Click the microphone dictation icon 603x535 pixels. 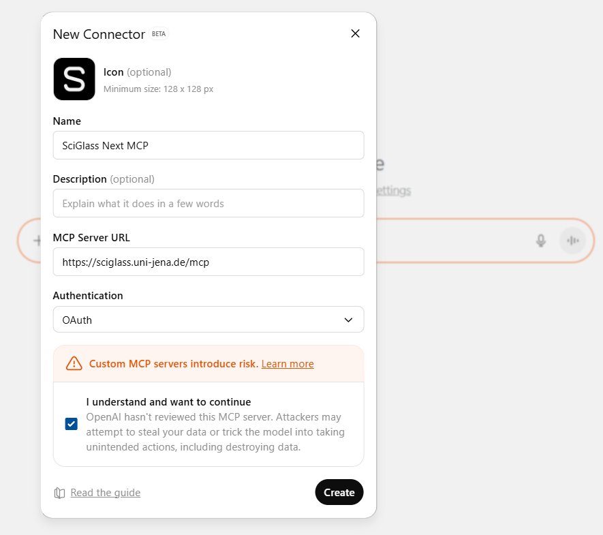pyautogui.click(x=541, y=241)
